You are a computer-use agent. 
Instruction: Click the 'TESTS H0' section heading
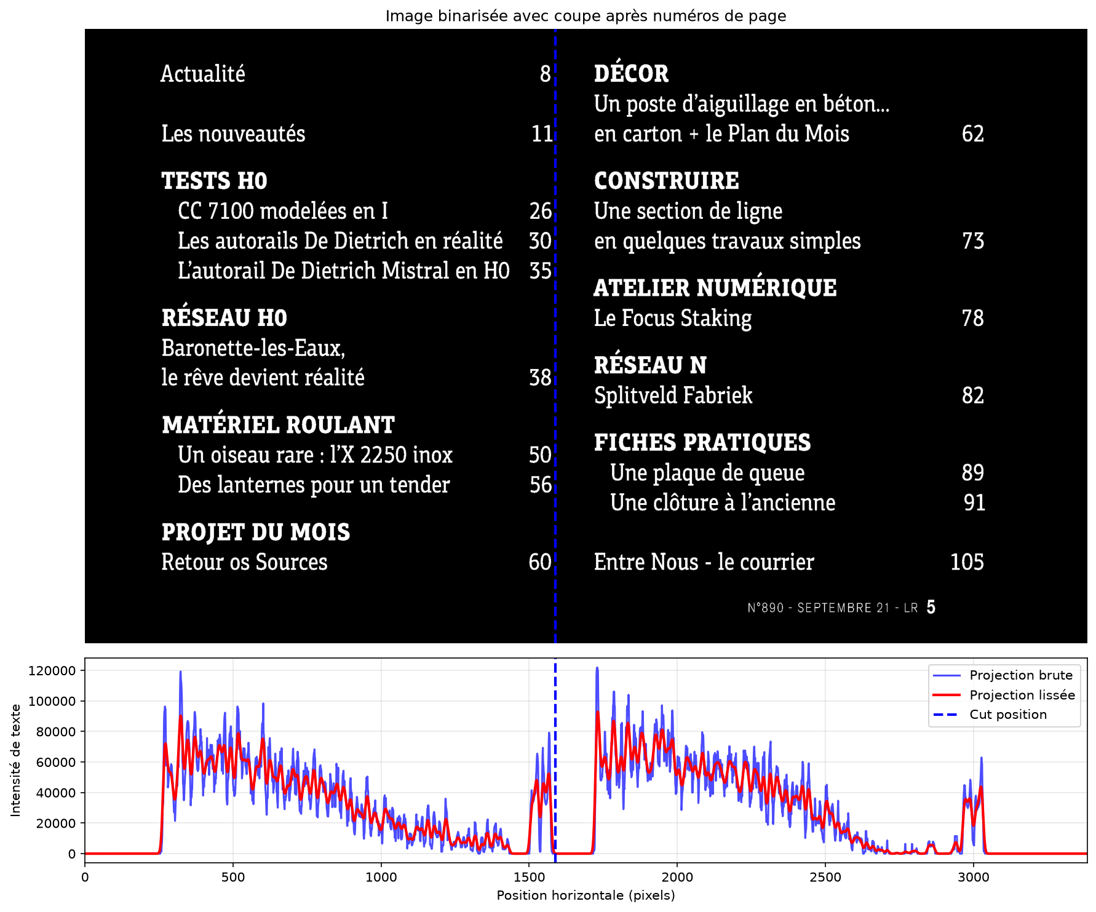[214, 181]
